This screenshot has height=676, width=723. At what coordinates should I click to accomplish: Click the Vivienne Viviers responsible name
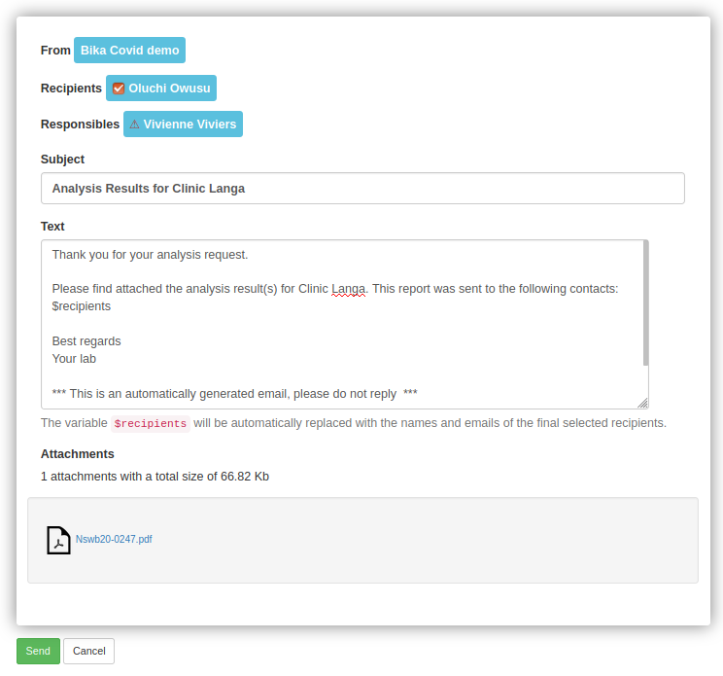[189, 125]
